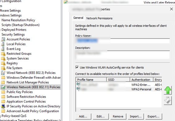This screenshot has width=175, height=121.
Task: Select Registry tree label
Action: [12, 63]
